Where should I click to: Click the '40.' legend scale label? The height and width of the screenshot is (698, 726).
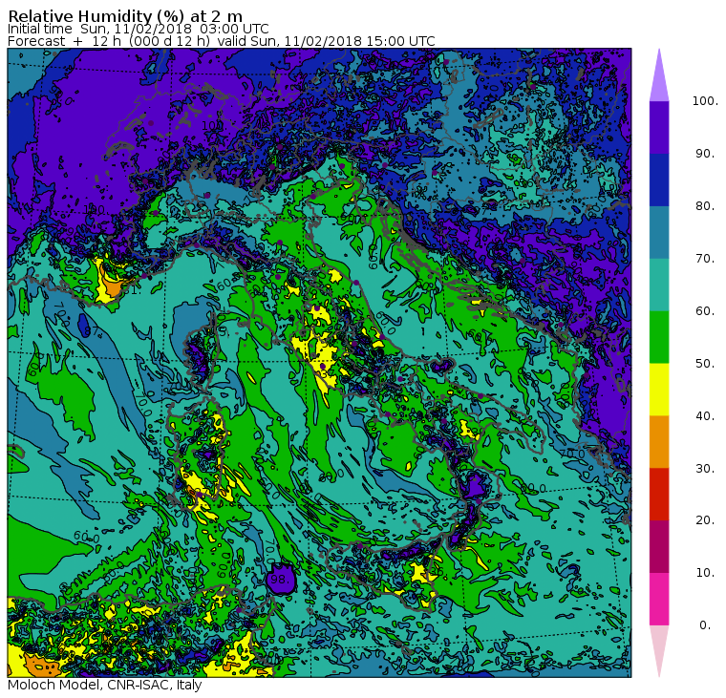coord(705,415)
